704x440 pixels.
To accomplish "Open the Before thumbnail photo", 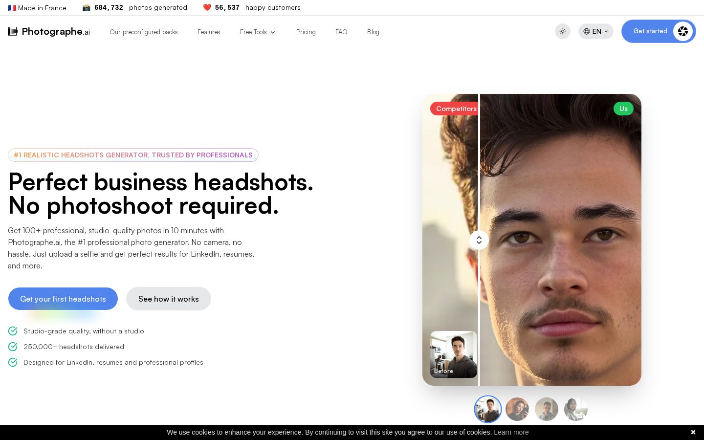I will 454,354.
